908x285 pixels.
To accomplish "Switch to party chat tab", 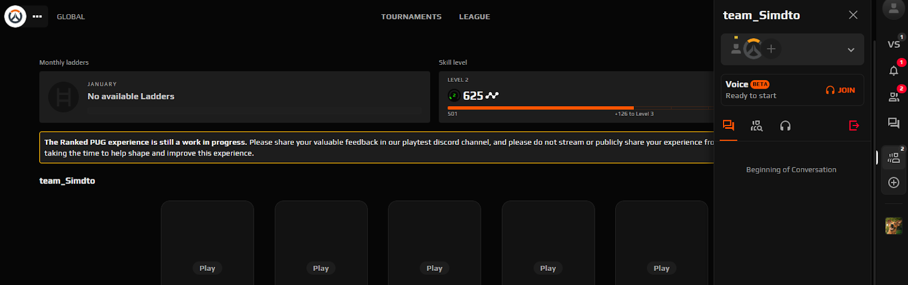I will pos(729,125).
